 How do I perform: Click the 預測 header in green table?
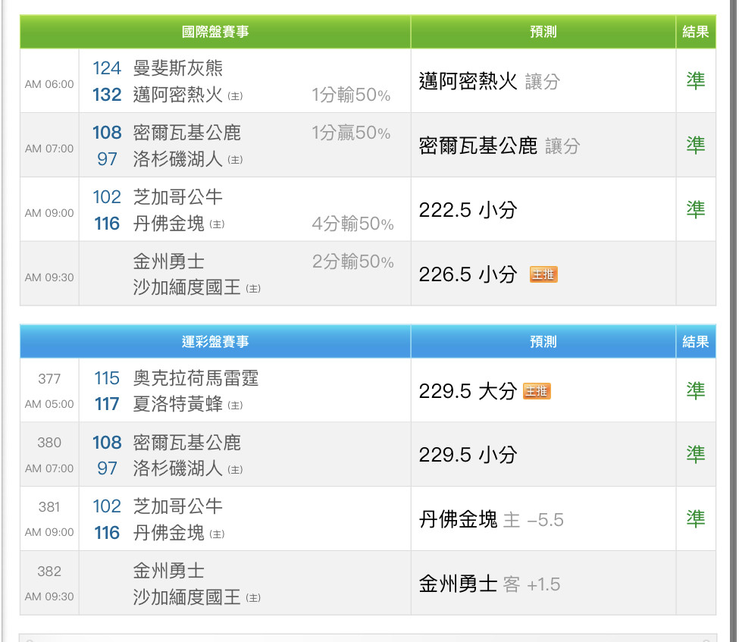[543, 32]
